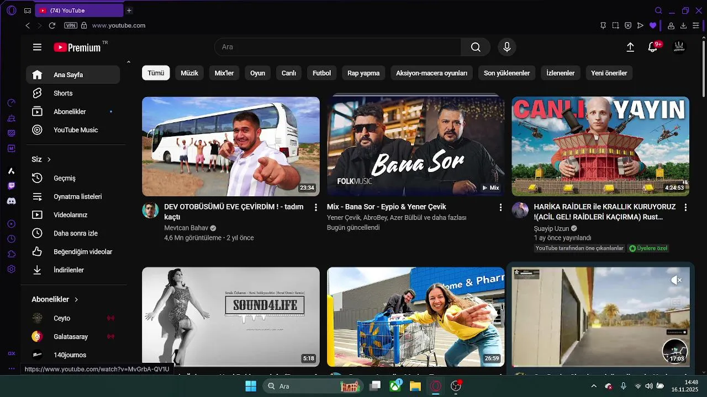This screenshot has height=397, width=707.
Task: Start voice search with the microphone icon
Action: tap(507, 47)
